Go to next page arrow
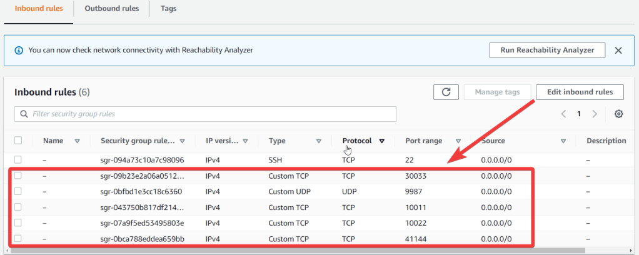The height and width of the screenshot is (255, 639). [x=595, y=114]
